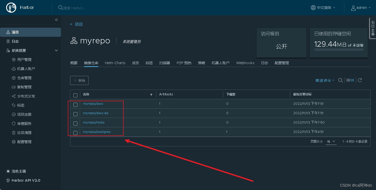Click the 机器人账户 robot icon in sidebar
This screenshot has width=376, height=190.
[x=14, y=69]
